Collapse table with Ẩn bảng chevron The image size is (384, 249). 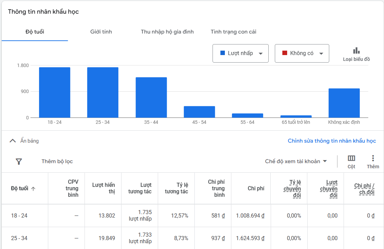pyautogui.click(x=13, y=141)
